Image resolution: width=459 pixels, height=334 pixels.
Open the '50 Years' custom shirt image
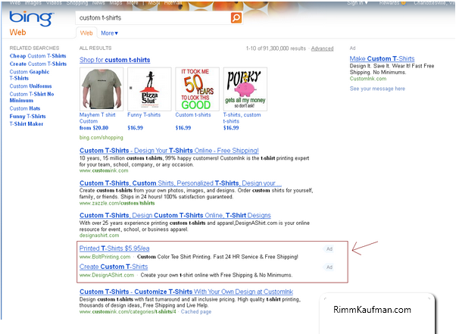point(197,89)
